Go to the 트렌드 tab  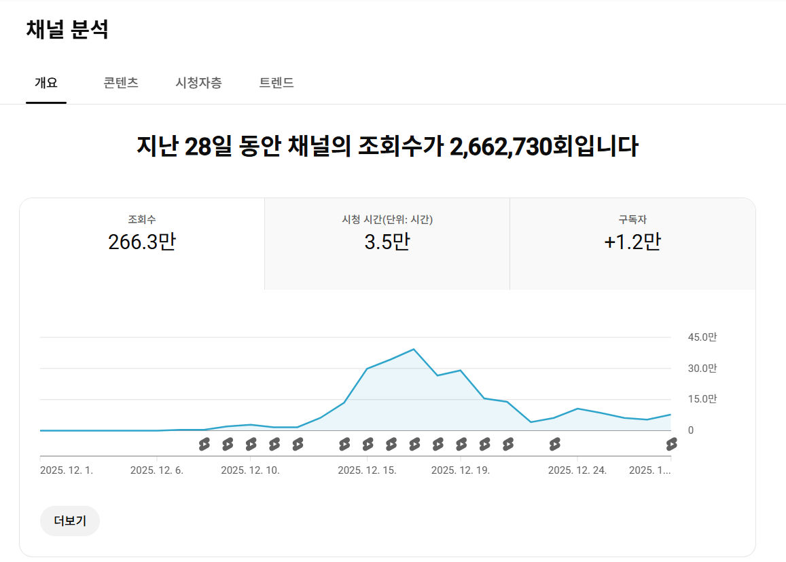pos(276,83)
